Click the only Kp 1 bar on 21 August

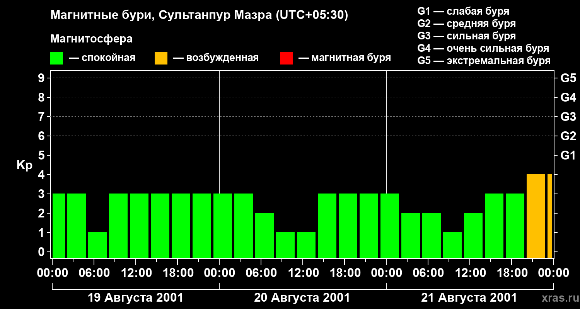click(x=452, y=245)
